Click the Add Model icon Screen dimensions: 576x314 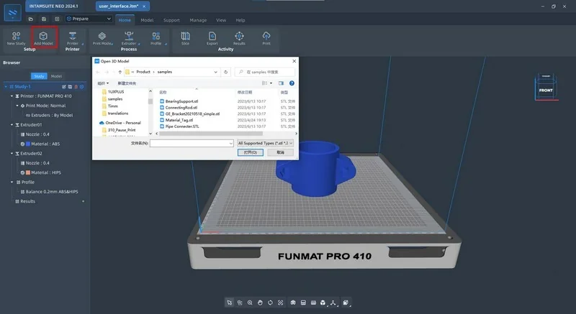(43, 36)
